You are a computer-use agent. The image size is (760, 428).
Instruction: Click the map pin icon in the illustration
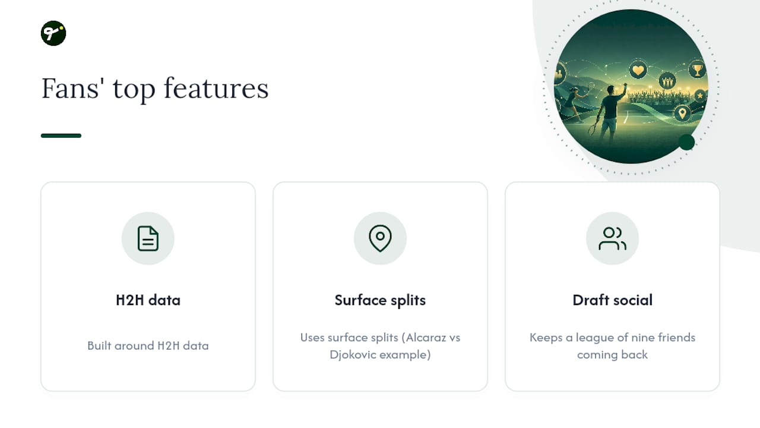click(682, 113)
